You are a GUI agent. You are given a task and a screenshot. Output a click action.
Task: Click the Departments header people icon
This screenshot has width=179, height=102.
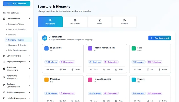click(45, 38)
